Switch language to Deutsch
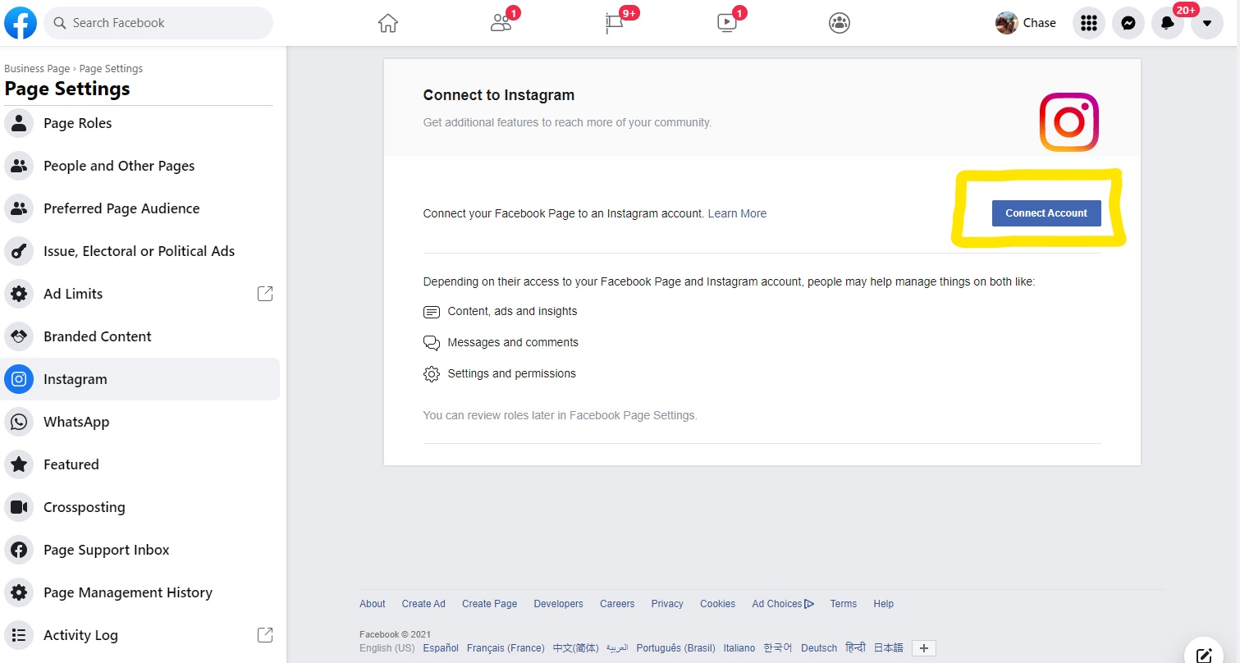1240x663 pixels. pos(819,648)
